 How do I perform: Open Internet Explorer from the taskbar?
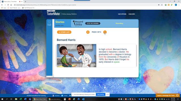[x=74, y=99]
